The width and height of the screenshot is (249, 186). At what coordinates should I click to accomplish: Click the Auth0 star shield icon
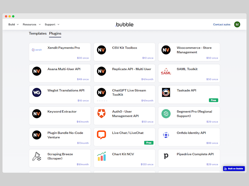pos(101,113)
